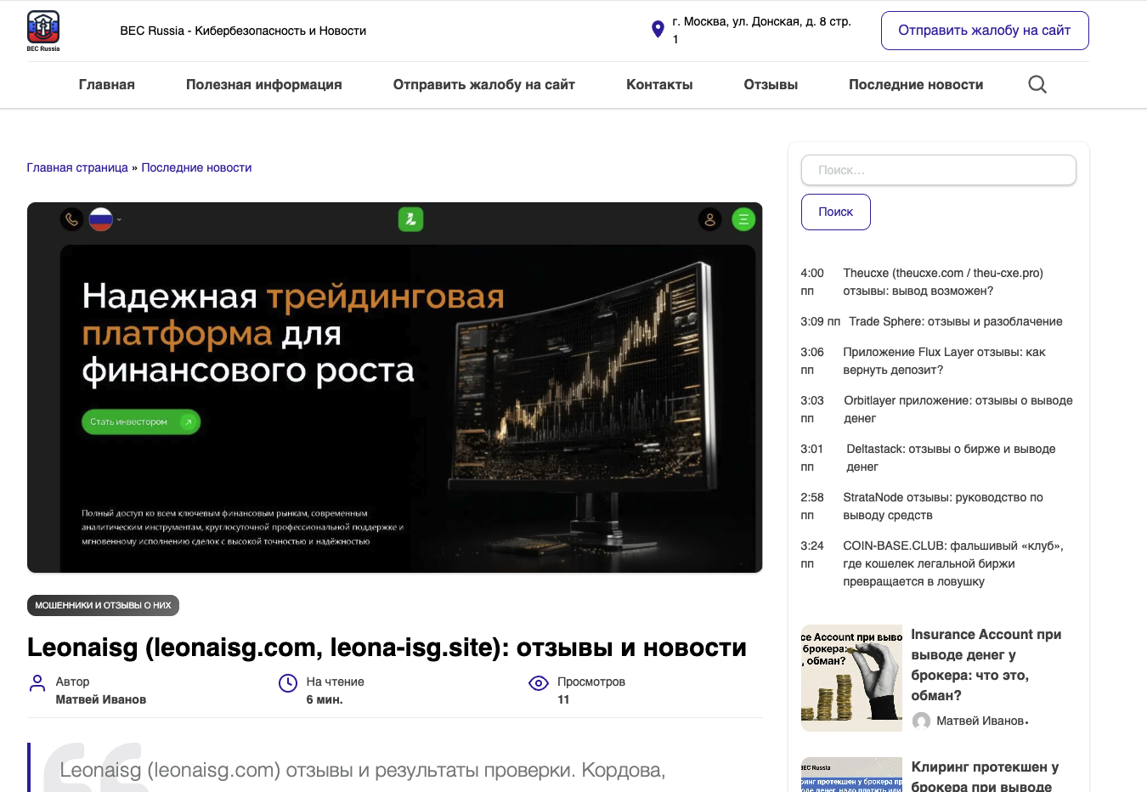
Task: Click the Leonaisg article title heading
Action: (x=387, y=648)
